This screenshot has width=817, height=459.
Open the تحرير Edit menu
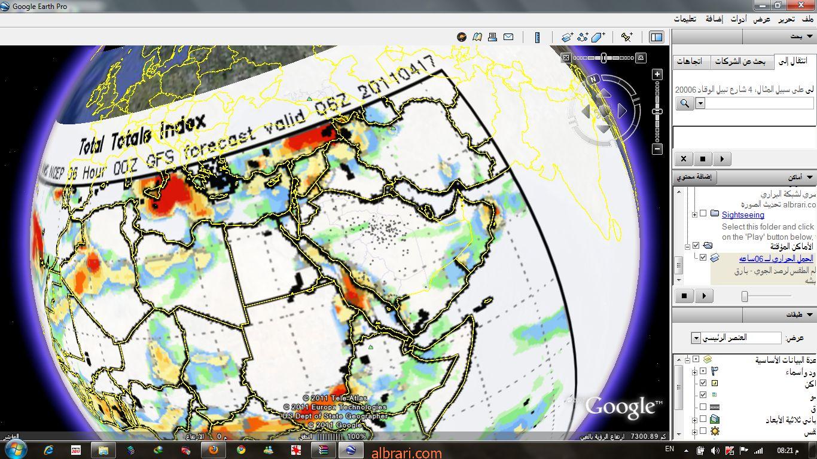tap(786, 19)
